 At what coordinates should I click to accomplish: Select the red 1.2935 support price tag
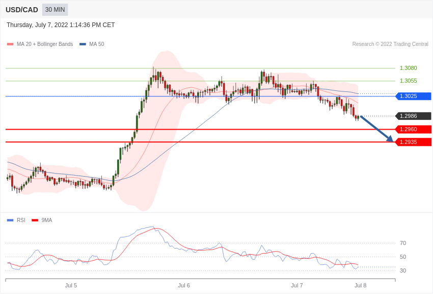tap(413, 142)
